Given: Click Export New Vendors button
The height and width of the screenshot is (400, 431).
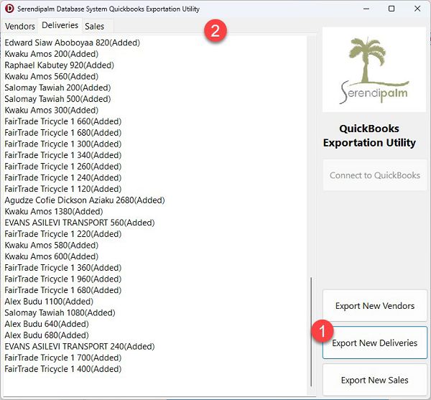Looking at the screenshot, I should [375, 306].
